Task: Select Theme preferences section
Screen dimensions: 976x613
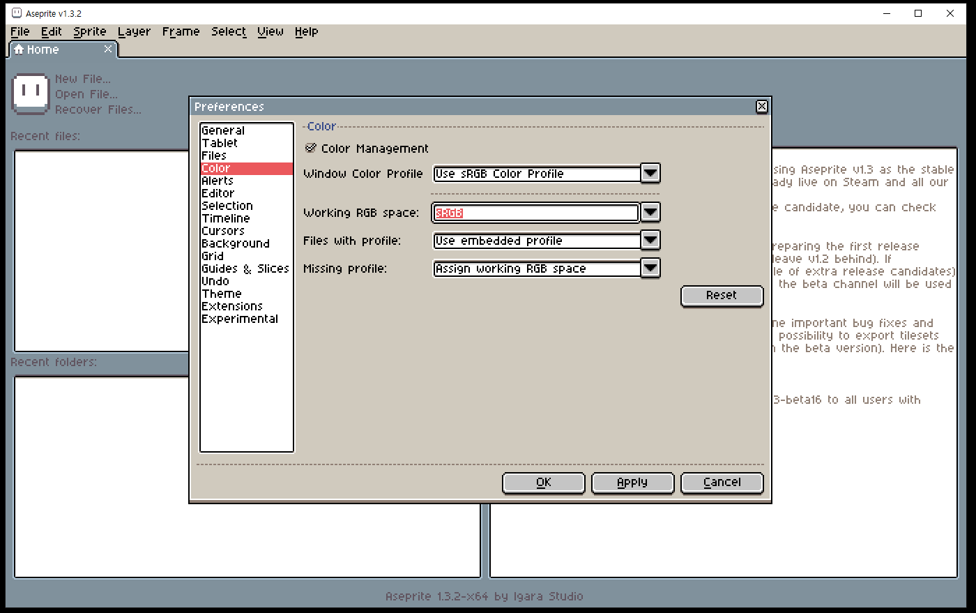Action: tap(247, 294)
